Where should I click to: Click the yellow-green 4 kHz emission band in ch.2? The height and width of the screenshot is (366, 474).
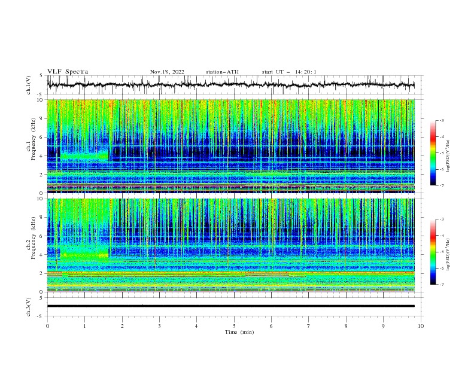click(84, 255)
